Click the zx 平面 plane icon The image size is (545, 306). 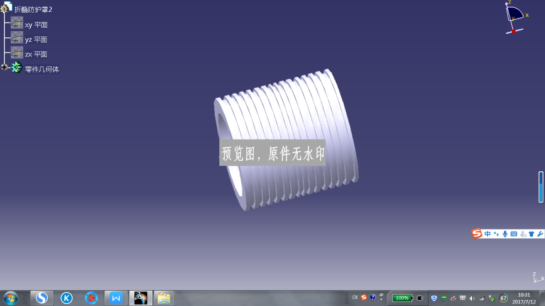coord(17,52)
